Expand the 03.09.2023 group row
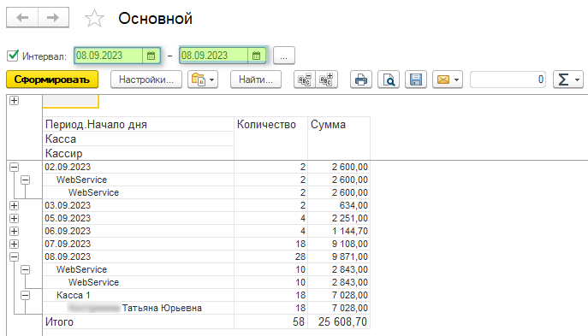This screenshot has width=588, height=336. click(x=15, y=205)
